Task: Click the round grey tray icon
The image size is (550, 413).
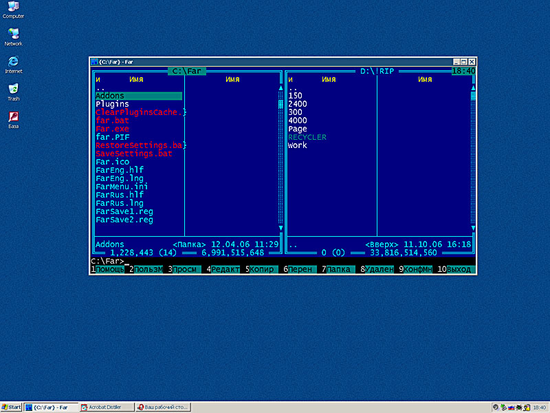Action: [496, 407]
